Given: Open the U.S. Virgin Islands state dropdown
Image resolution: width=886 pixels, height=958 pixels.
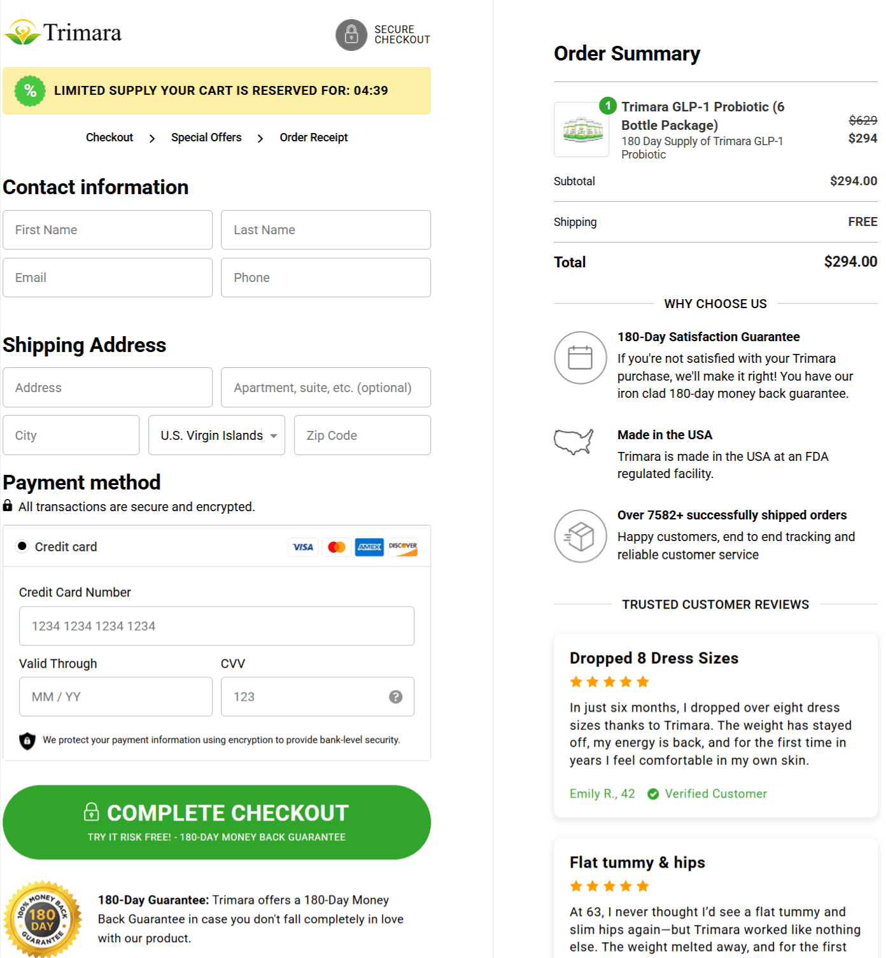Looking at the screenshot, I should (x=216, y=435).
